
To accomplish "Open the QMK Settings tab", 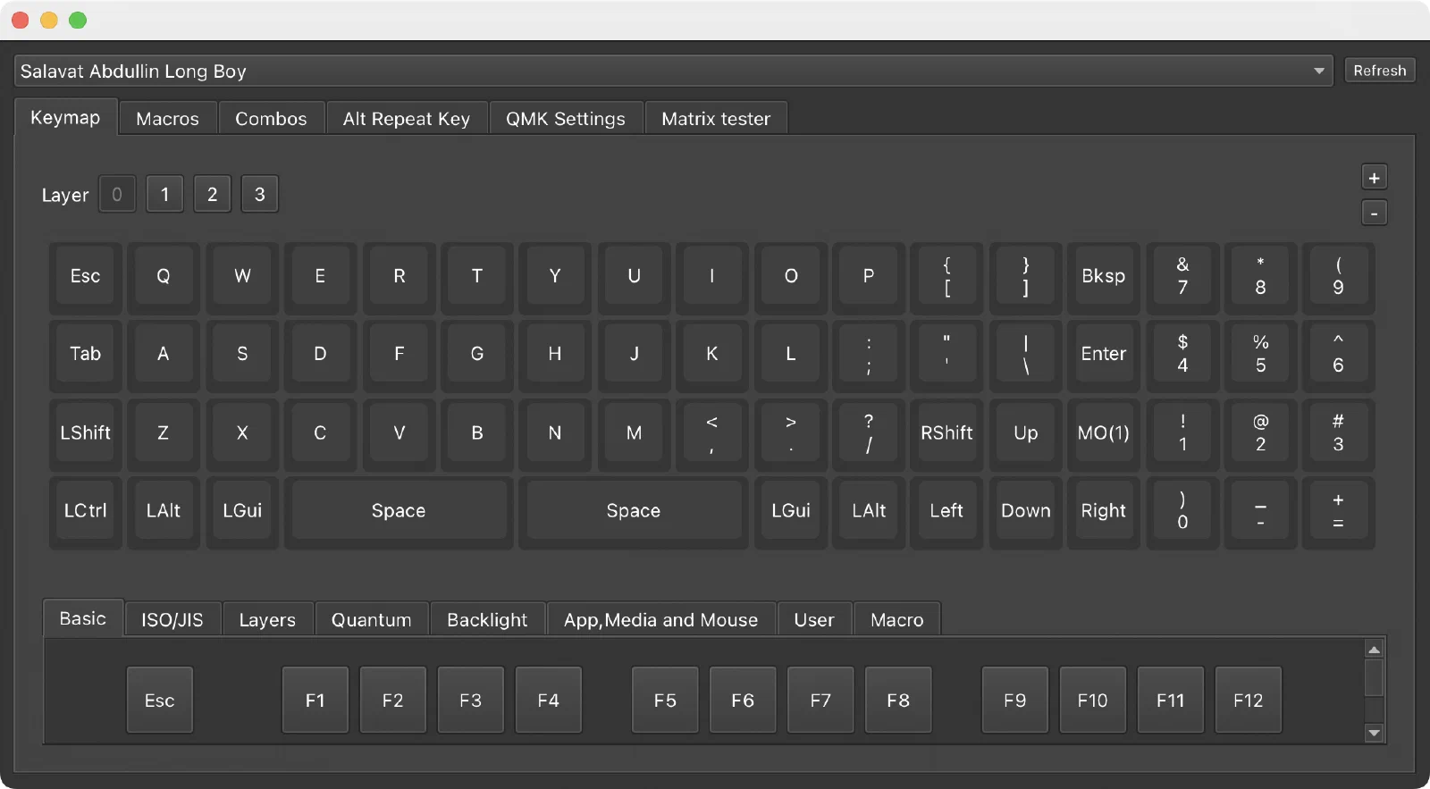I will (x=566, y=119).
